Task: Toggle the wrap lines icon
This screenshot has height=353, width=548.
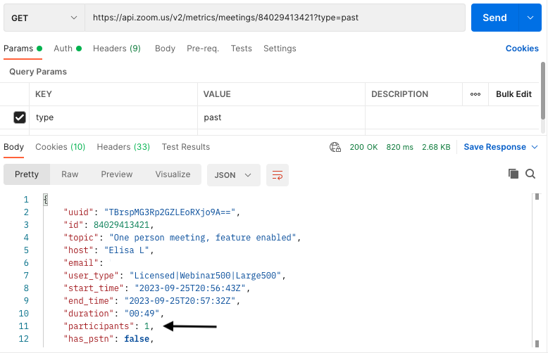Action: [278, 175]
